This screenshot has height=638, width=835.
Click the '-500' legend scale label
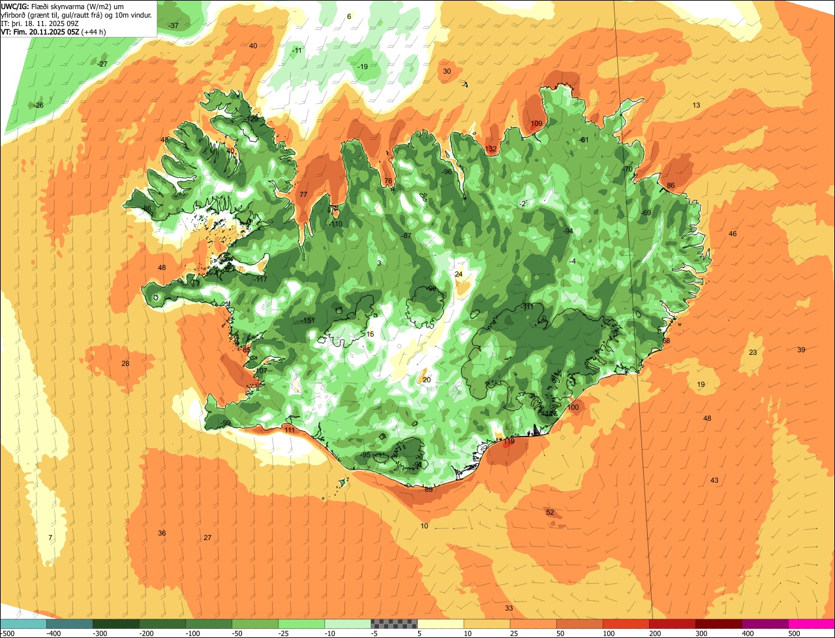click(7, 633)
